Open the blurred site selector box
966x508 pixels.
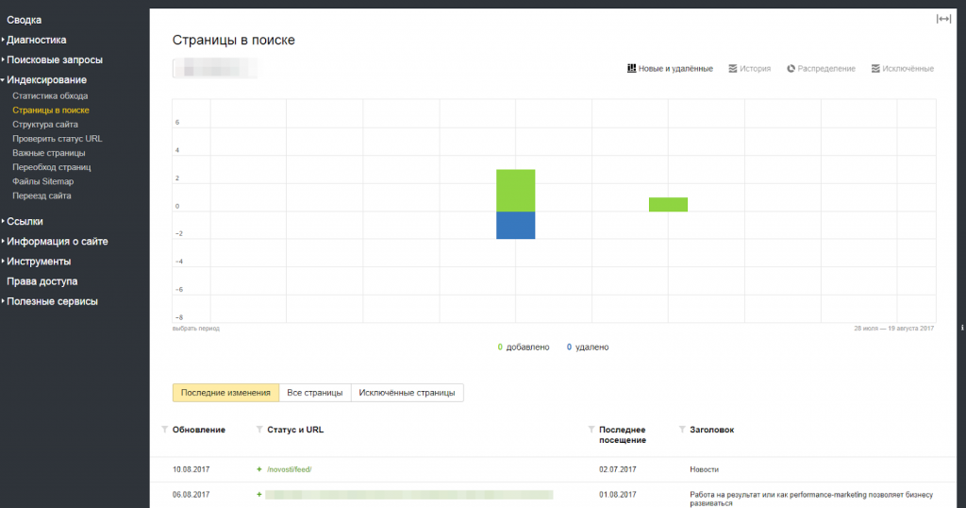pos(215,68)
